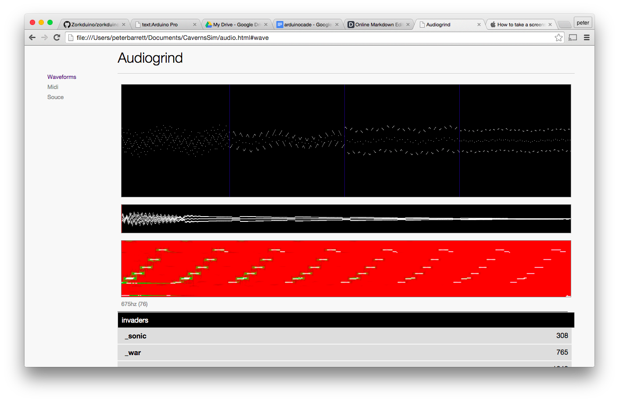This screenshot has height=402, width=619.
Task: Close the How to take a screenshot tab
Action: [x=550, y=25]
